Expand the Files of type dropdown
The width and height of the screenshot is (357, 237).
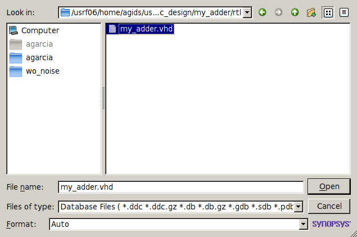tap(298, 207)
